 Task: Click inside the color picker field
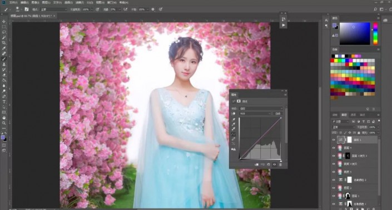coord(355,33)
